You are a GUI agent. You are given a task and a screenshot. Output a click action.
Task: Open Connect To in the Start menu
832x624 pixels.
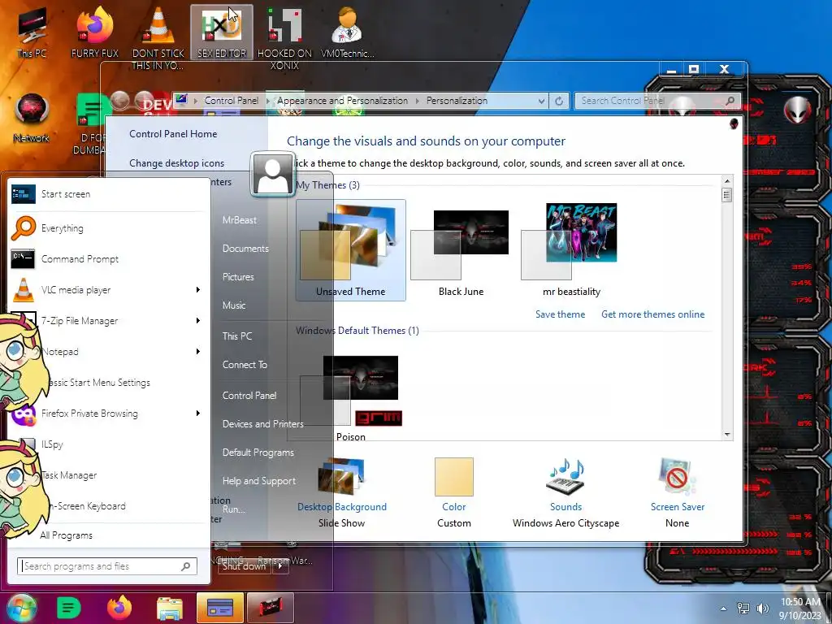point(245,365)
